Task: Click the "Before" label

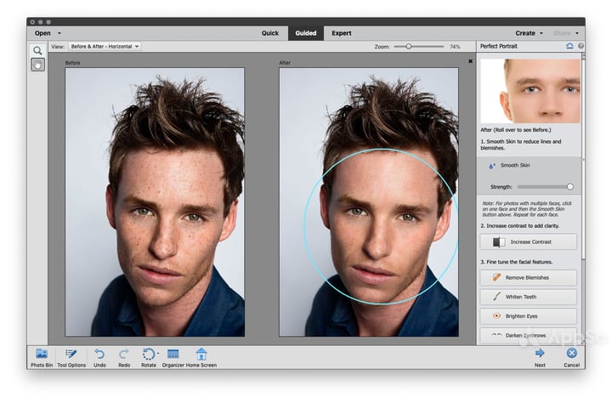Action: pos(72,63)
